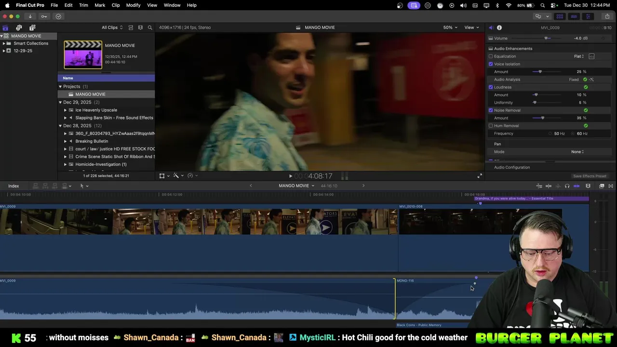This screenshot has height=347, width=617.
Task: Open the Select tool pop-up menu
Action: 84,186
